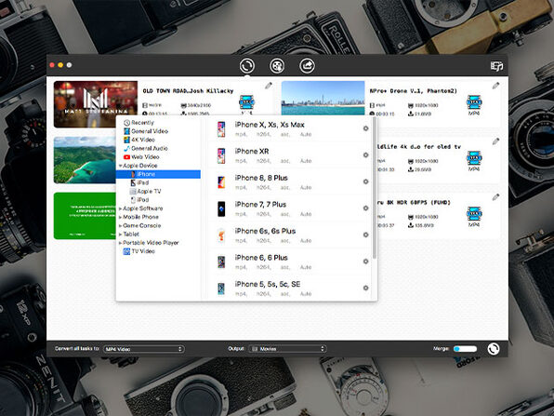Screen dimensions: 554x416
Task: Open the video editor film reel icon
Action: click(x=277, y=66)
